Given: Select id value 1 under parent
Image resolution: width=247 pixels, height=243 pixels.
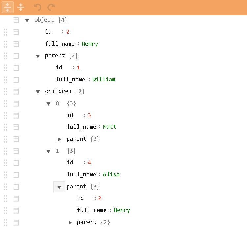Looking at the screenshot, I should point(78,68).
